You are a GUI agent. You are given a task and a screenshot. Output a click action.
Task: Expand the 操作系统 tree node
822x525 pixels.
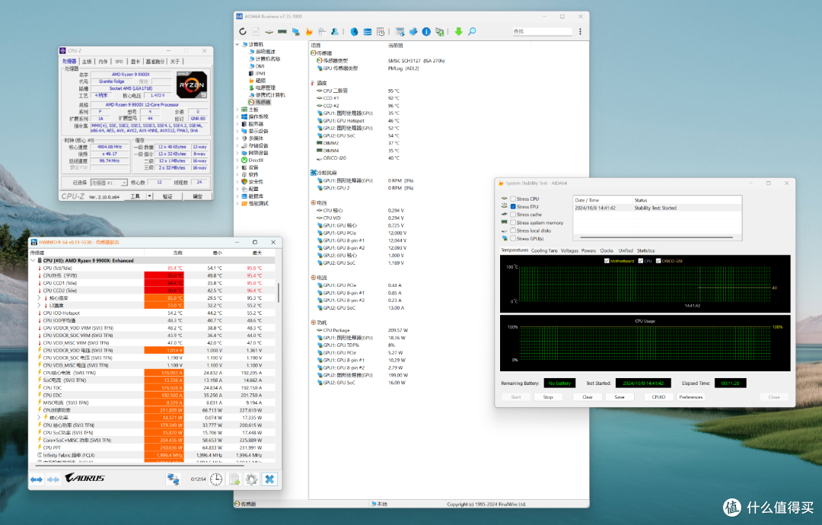237,117
